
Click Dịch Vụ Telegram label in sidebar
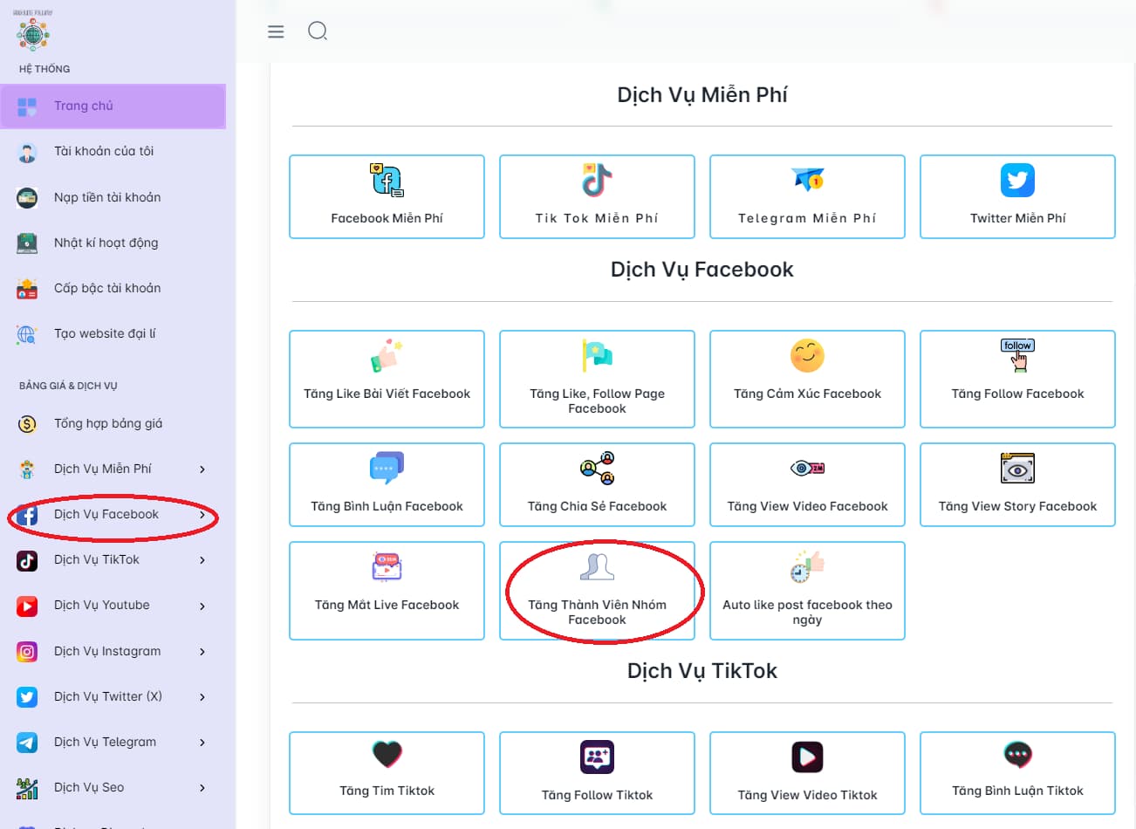[x=105, y=742]
